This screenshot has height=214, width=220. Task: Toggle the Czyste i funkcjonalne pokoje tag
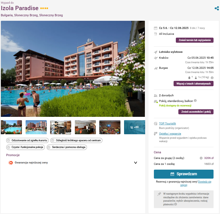pos(25,147)
